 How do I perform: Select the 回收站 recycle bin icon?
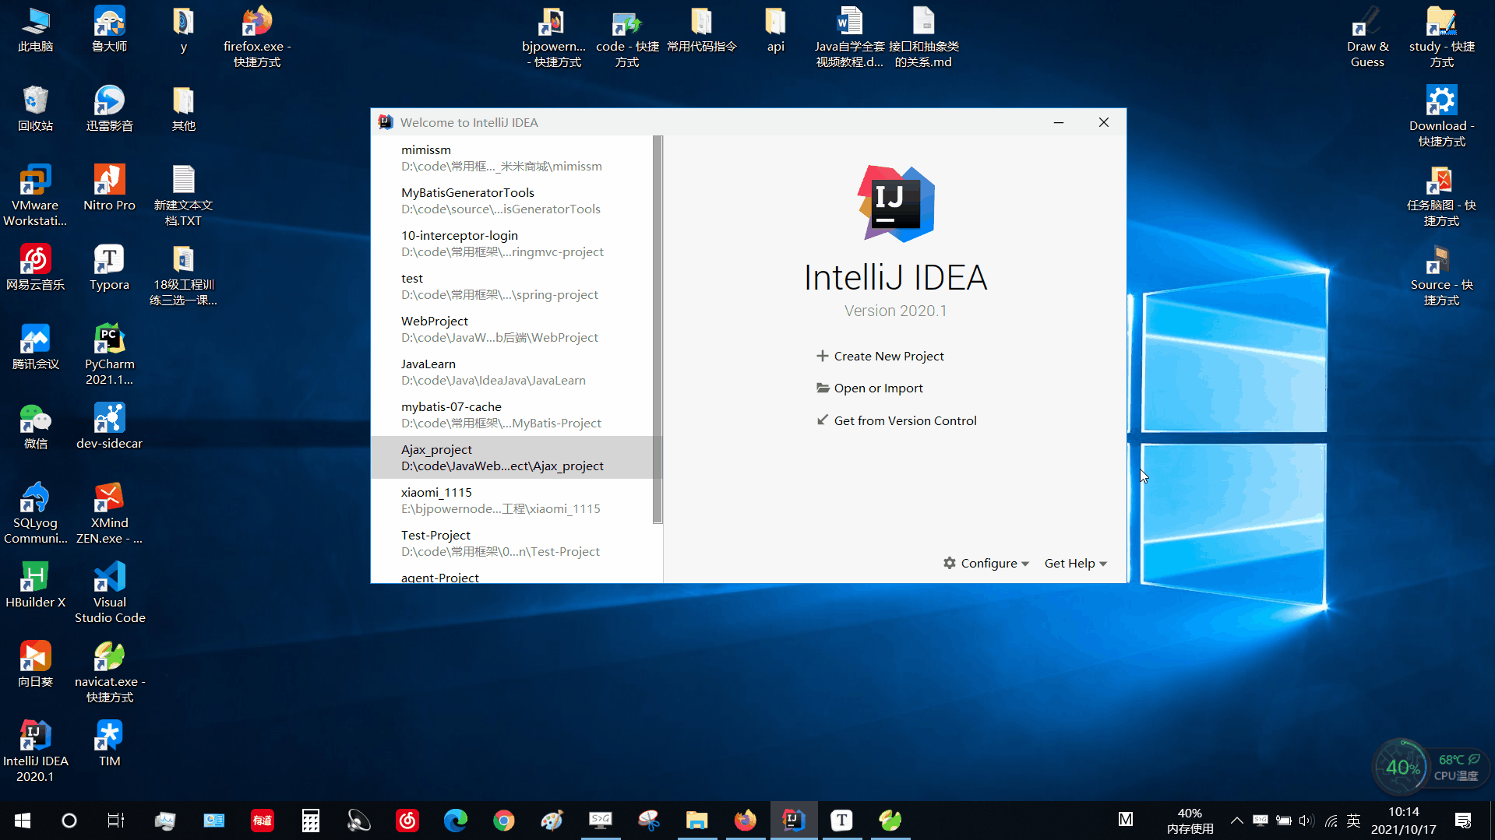pos(35,109)
